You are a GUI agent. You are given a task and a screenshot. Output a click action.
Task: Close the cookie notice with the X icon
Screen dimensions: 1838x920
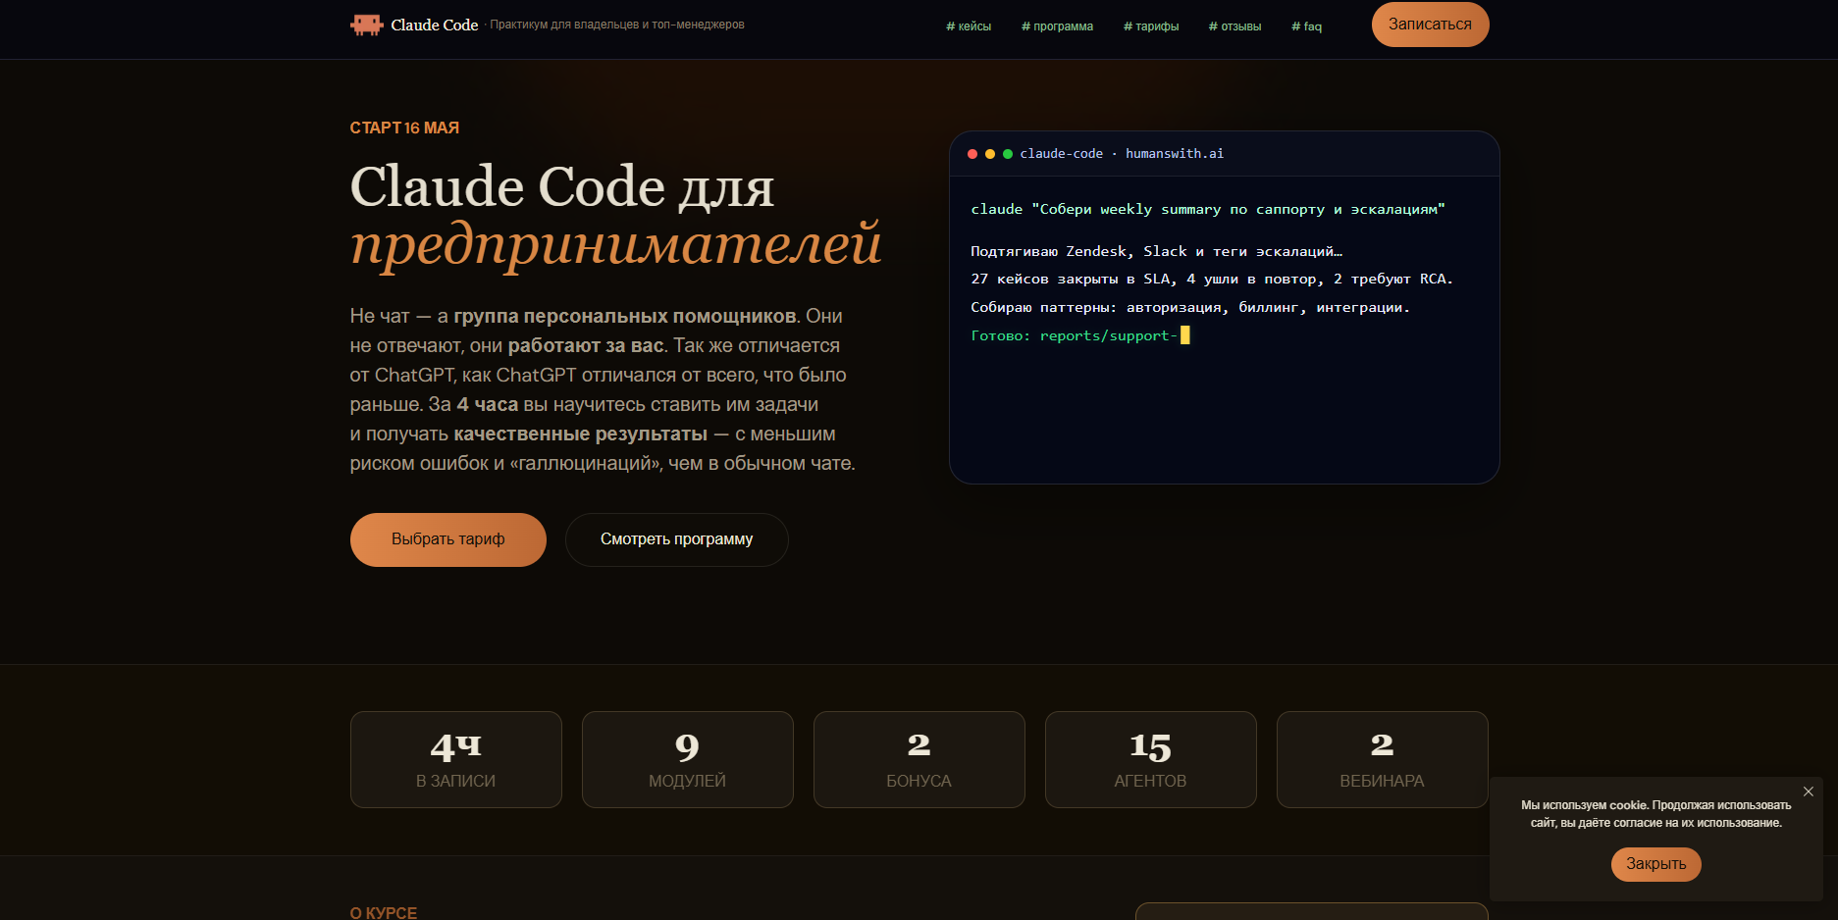coord(1808,792)
